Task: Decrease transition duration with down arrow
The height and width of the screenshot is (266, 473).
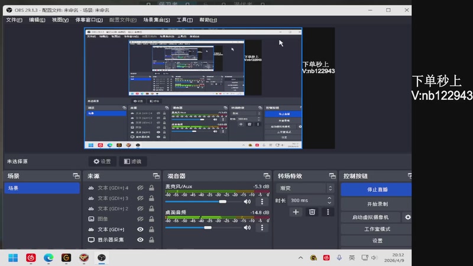Action: tap(329, 202)
